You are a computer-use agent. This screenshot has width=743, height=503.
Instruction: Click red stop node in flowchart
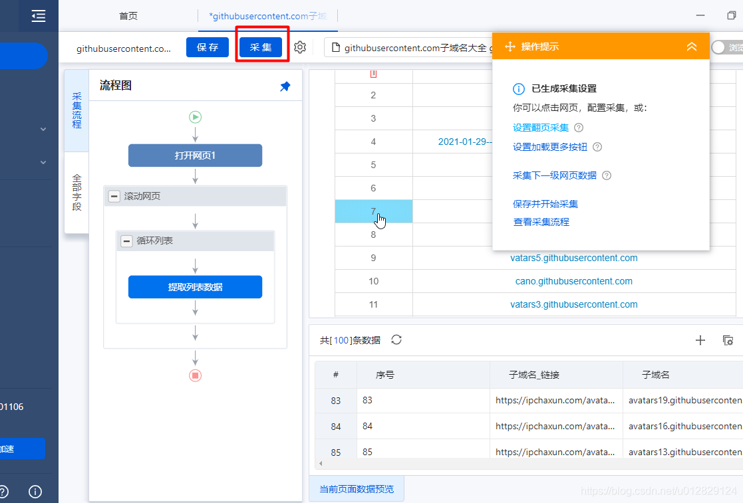point(195,375)
